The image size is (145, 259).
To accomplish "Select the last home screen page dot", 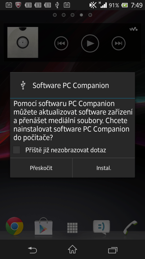I will pos(90,15).
